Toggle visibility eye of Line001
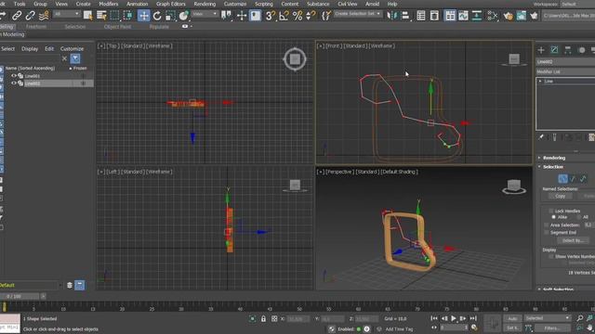This screenshot has width=595, height=334. [14, 76]
